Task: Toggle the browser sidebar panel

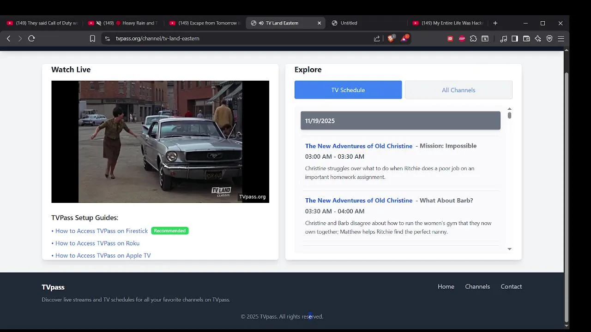Action: click(x=515, y=39)
